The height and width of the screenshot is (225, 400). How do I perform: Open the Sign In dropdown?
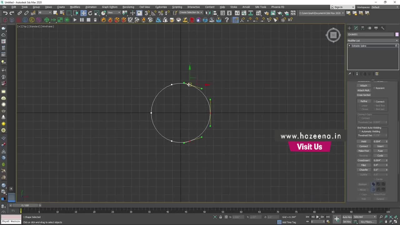click(342, 7)
